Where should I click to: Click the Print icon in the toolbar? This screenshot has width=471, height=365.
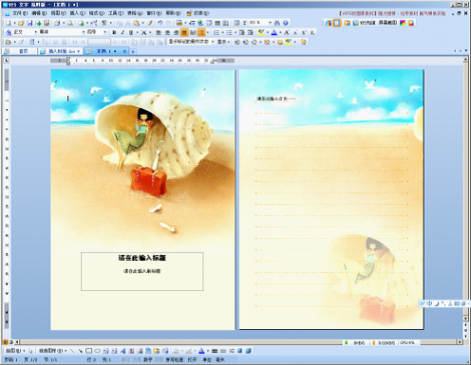(57, 23)
